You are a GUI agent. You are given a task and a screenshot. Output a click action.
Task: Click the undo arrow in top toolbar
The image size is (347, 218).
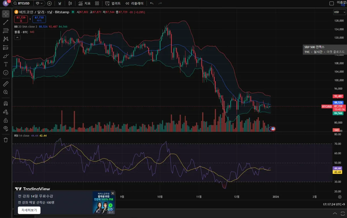pos(152,3)
